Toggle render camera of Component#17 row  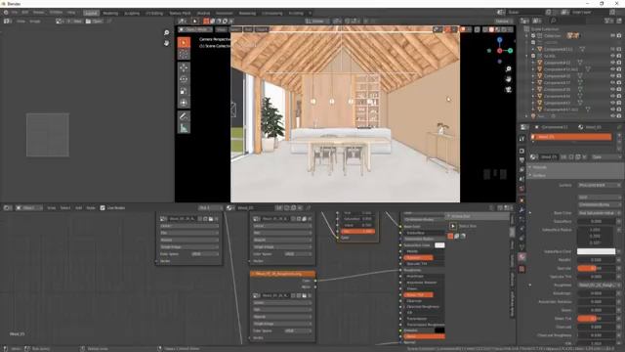(x=619, y=82)
